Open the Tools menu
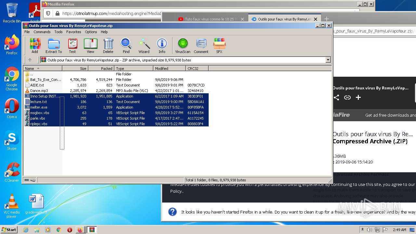This screenshot has height=234, width=416. [58, 32]
